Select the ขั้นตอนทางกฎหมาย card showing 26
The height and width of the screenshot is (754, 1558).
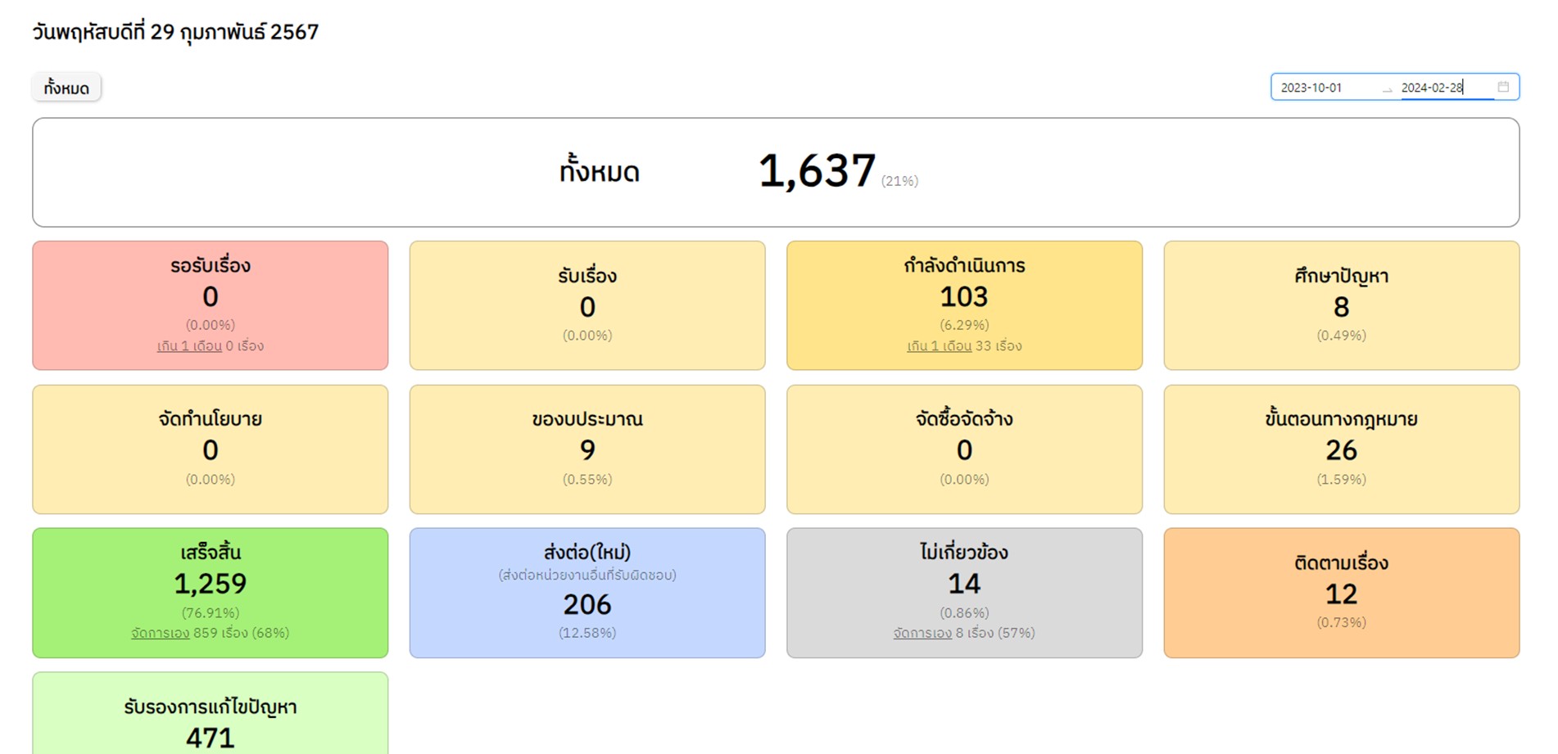1342,449
